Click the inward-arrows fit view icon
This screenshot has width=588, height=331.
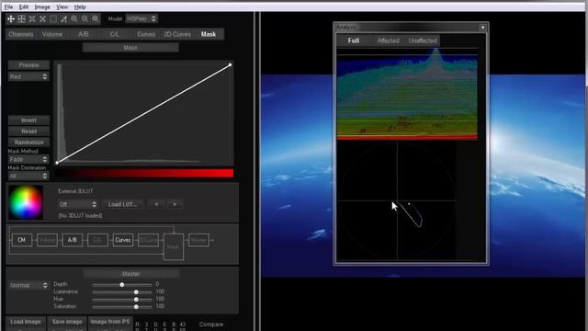[32, 18]
